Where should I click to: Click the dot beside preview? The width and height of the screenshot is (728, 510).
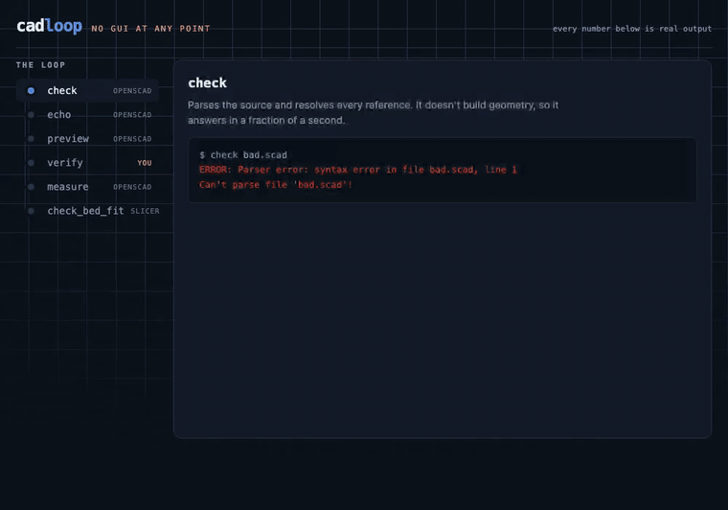point(31,139)
